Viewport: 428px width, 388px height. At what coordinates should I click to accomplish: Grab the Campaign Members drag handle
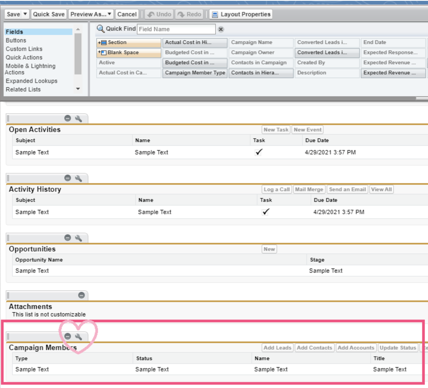(8, 336)
